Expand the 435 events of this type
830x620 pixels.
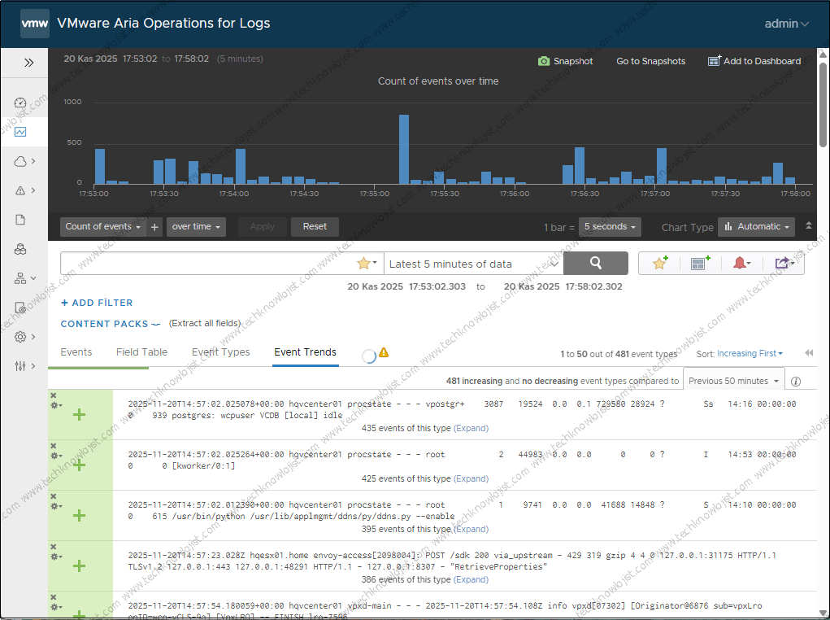click(471, 428)
